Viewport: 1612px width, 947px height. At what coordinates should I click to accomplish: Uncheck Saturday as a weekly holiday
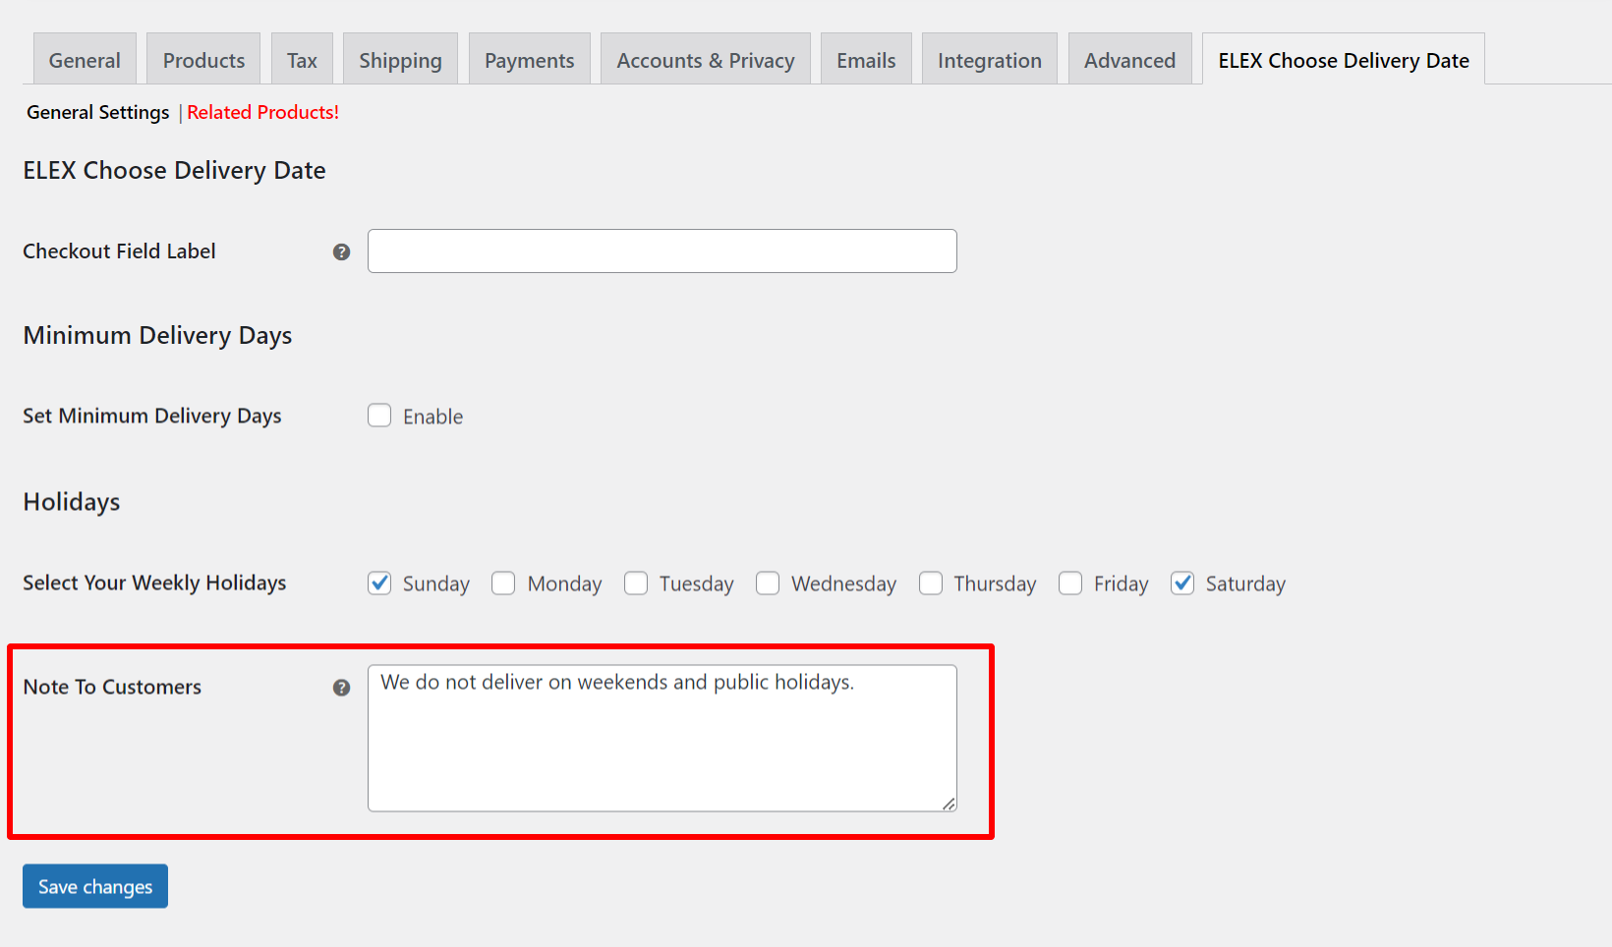(1182, 583)
